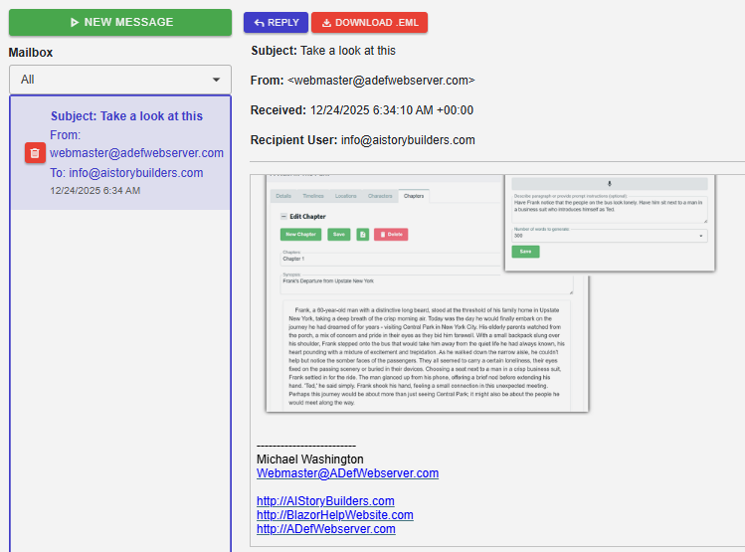Screen dimensions: 745x552
Task: Click the New Message button
Action: point(119,22)
